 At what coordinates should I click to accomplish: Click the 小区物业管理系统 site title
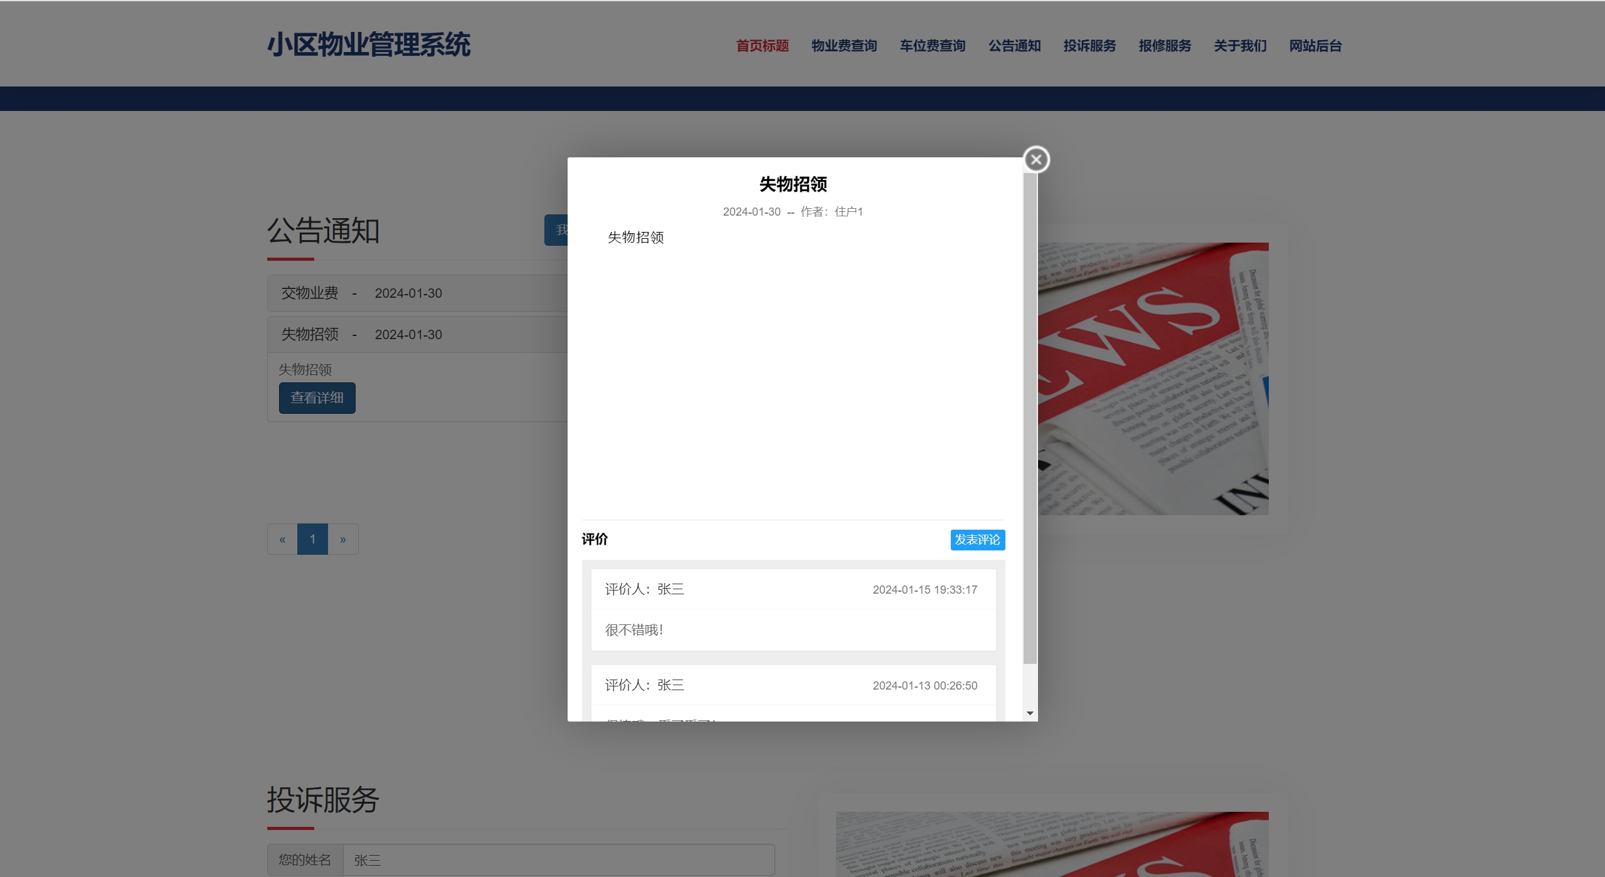pos(369,45)
